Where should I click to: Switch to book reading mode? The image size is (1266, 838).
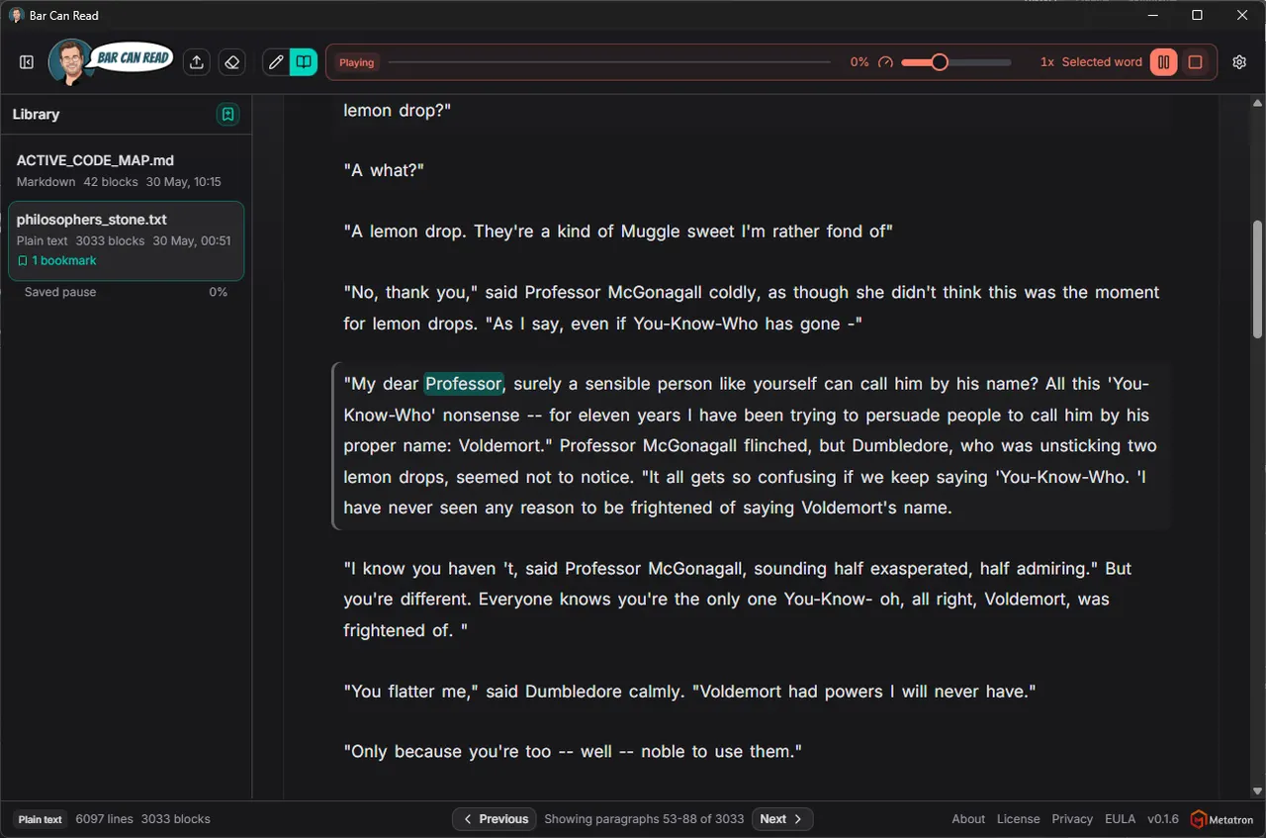click(x=304, y=62)
